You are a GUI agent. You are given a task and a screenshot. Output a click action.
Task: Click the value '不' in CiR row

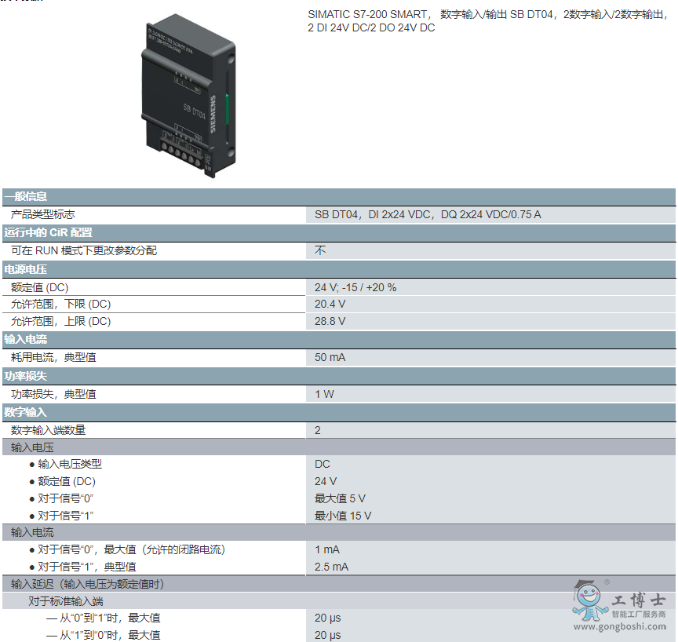tap(320, 250)
